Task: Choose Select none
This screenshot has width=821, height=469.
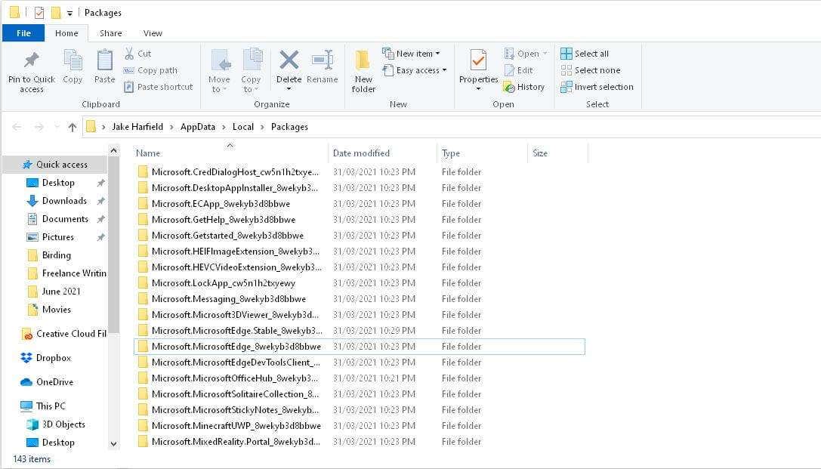Action: [x=590, y=70]
